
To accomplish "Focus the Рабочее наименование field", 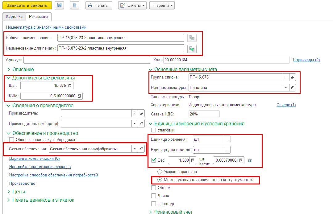I will click(x=121, y=38).
